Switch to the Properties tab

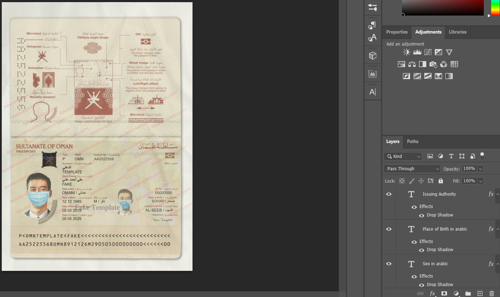(x=396, y=32)
